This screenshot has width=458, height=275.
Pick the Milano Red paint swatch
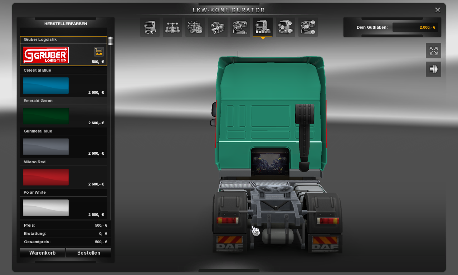[46, 177]
